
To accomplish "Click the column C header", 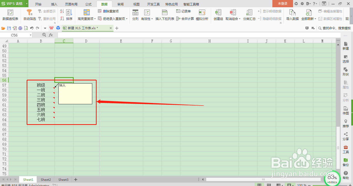I will [64, 41].
